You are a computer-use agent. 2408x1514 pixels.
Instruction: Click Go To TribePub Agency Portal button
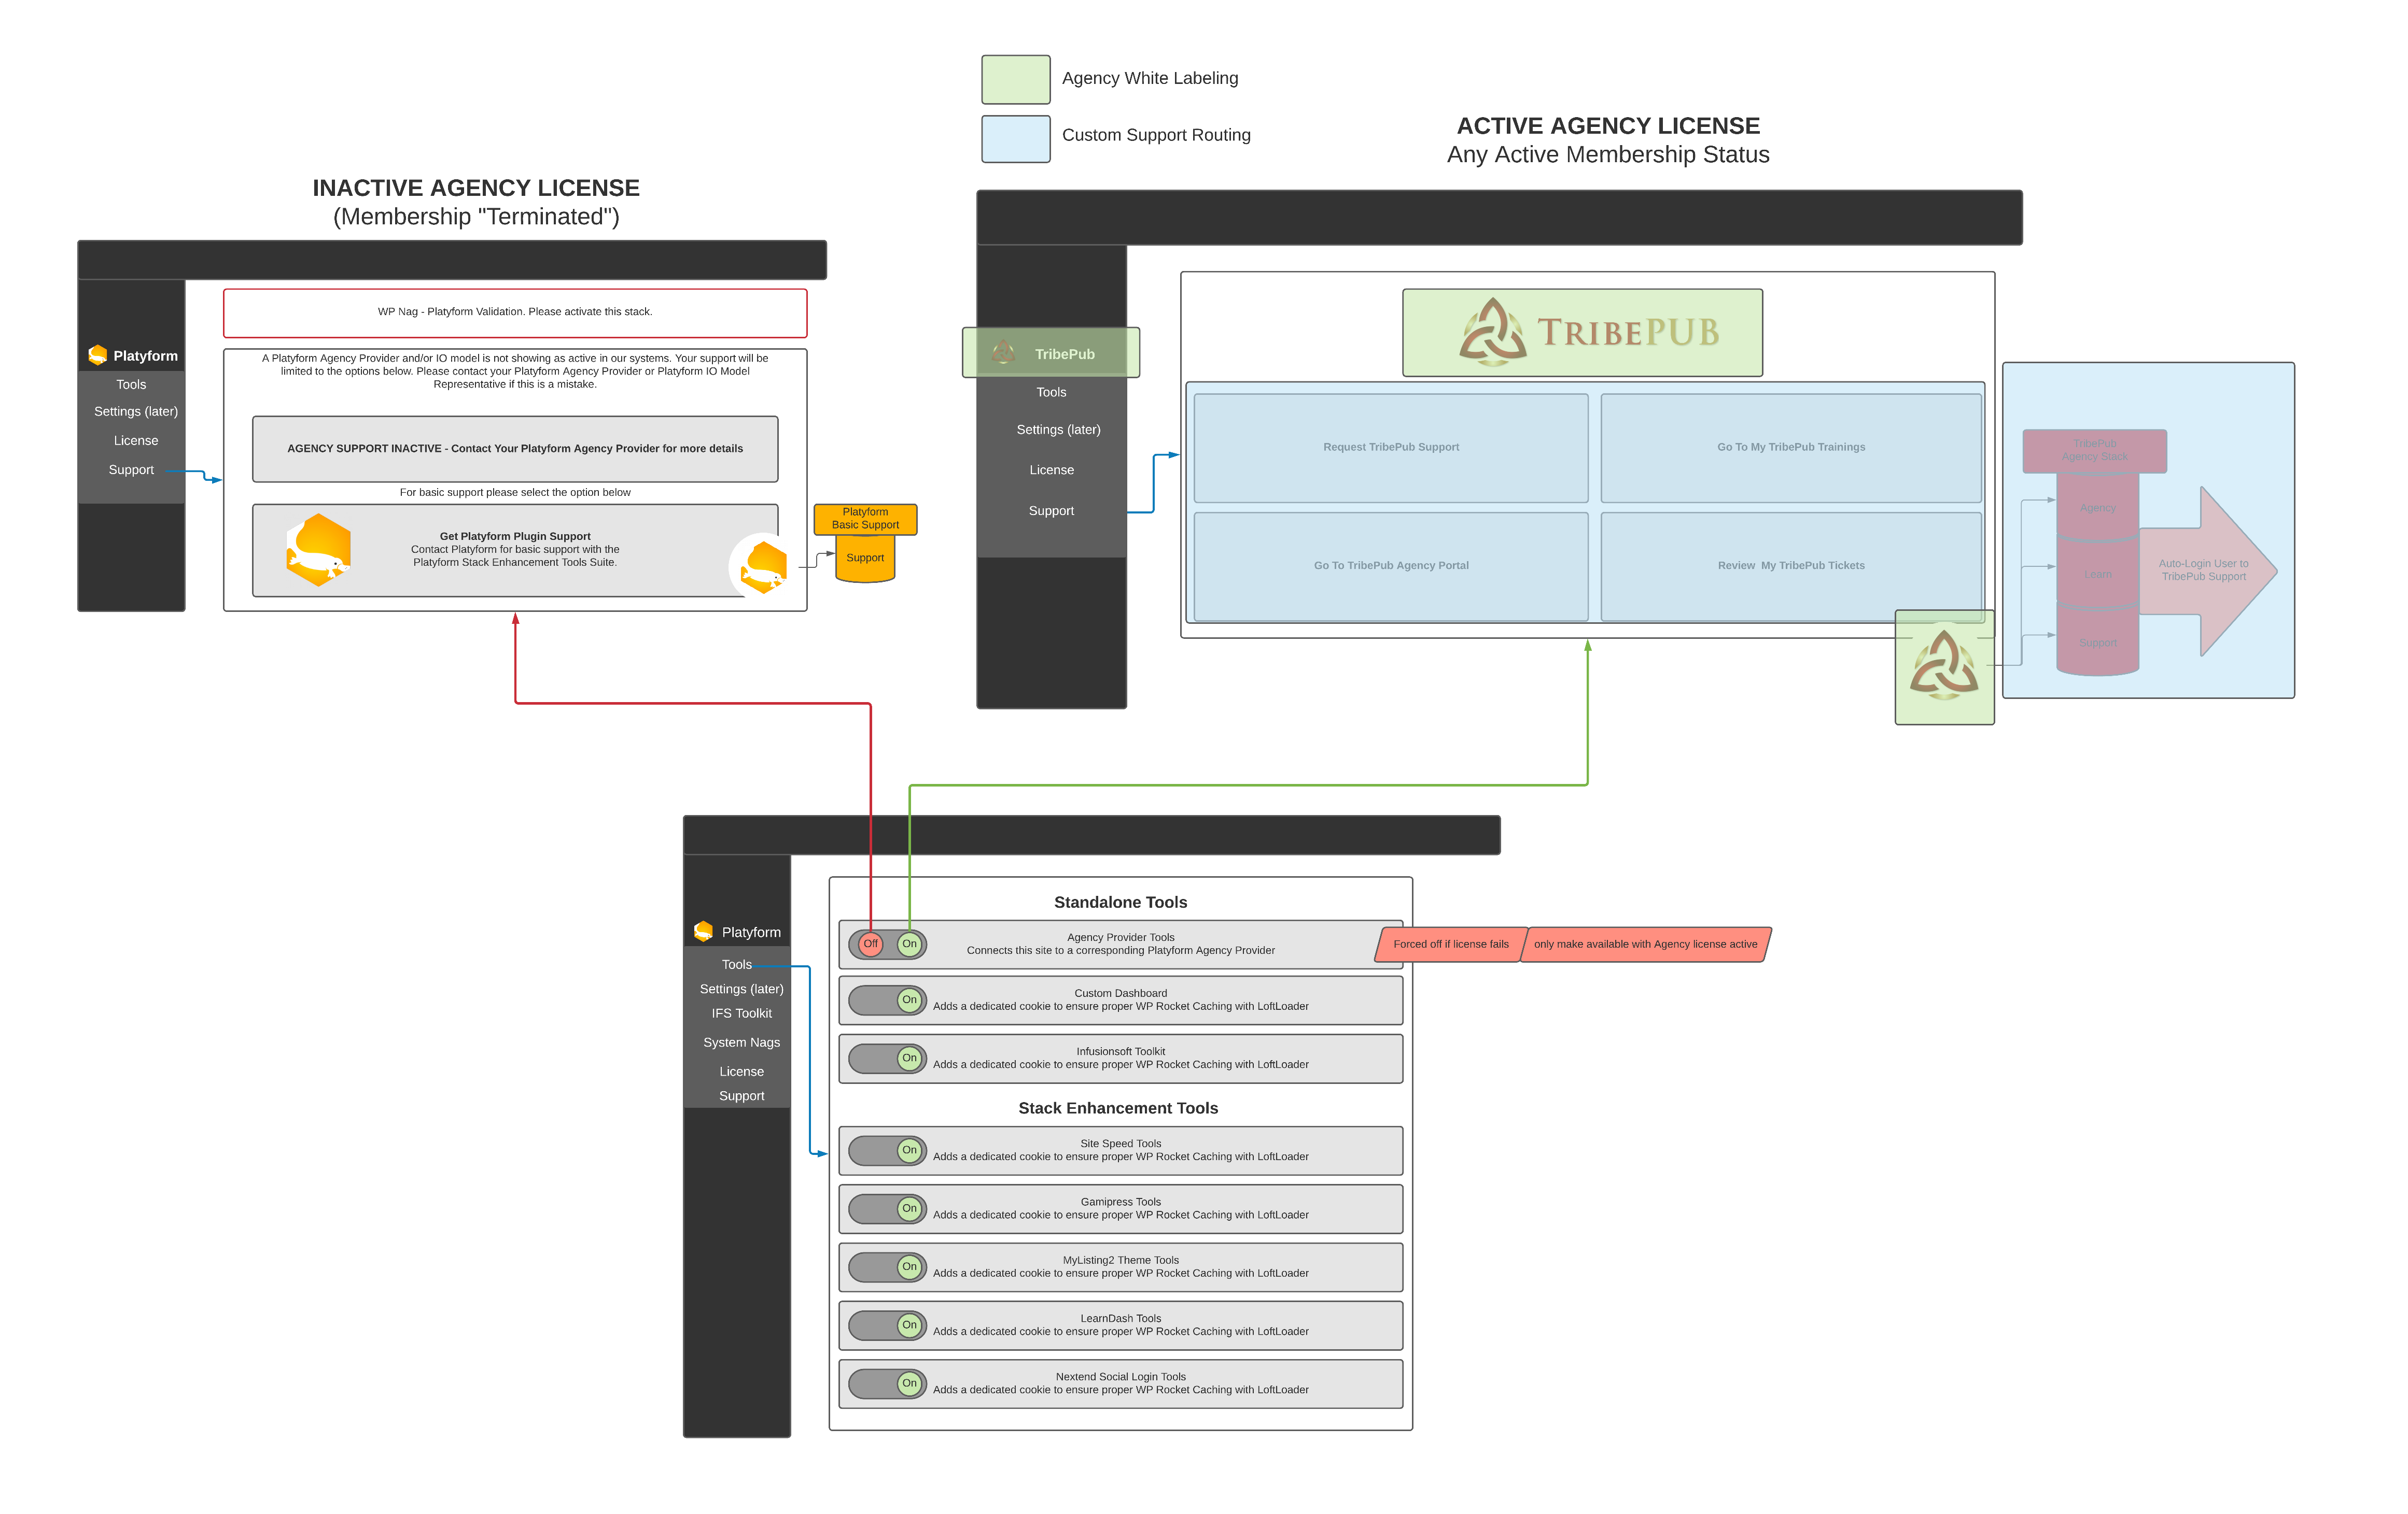(1391, 567)
